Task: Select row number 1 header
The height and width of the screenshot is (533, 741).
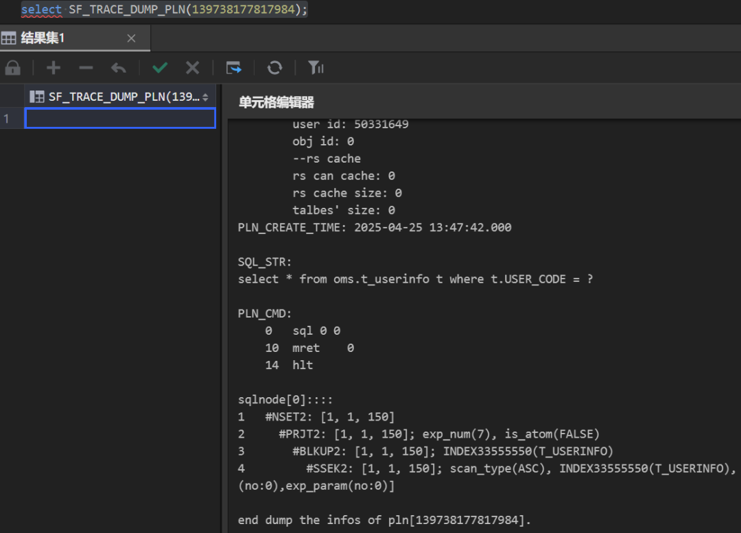Action: click(x=12, y=118)
